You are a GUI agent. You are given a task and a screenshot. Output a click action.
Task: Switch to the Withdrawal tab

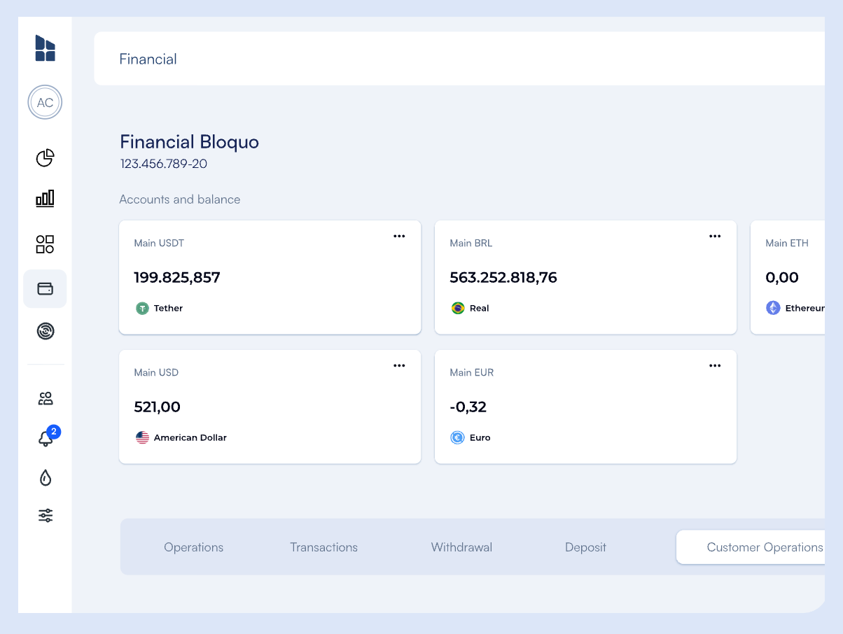(461, 547)
